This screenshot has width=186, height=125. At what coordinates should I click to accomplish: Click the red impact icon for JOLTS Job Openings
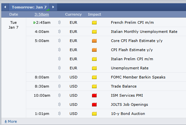94,104
